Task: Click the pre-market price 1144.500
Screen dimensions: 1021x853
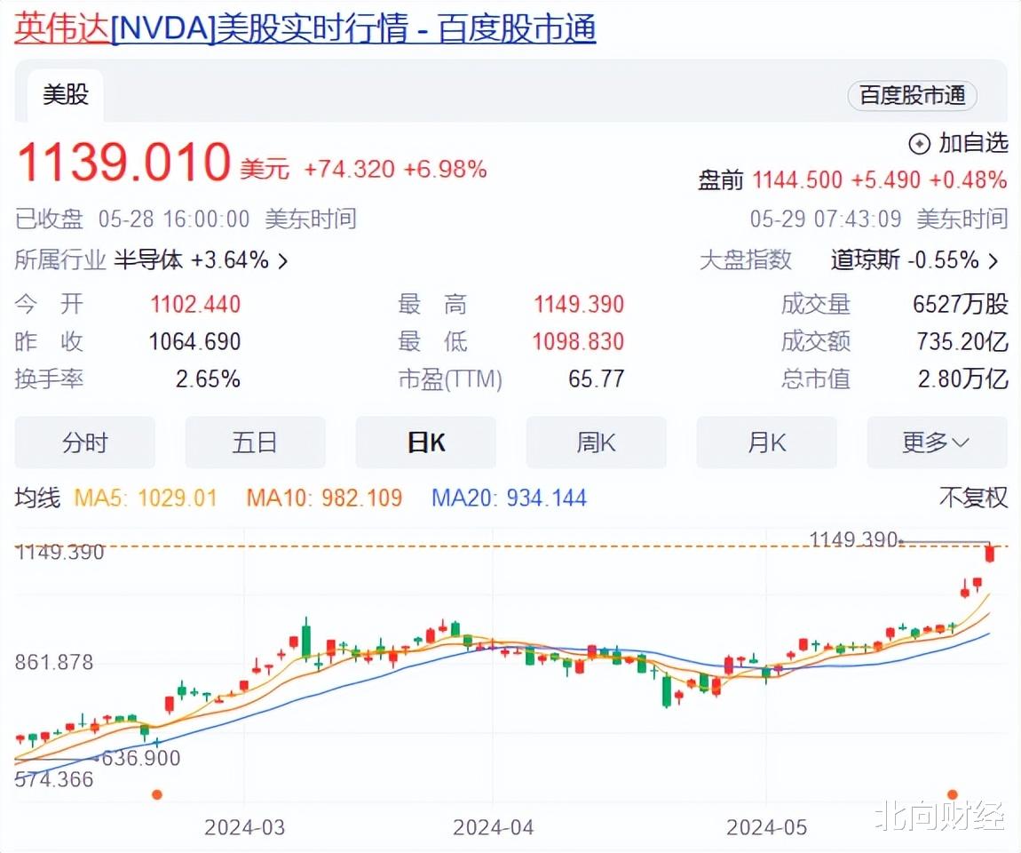Action: pyautogui.click(x=797, y=179)
